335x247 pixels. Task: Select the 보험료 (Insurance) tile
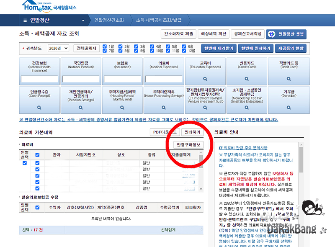point(122,71)
